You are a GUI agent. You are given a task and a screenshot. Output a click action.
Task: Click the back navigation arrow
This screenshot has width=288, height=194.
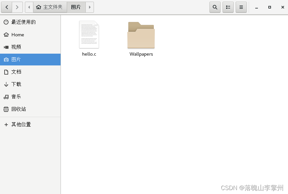click(7, 7)
